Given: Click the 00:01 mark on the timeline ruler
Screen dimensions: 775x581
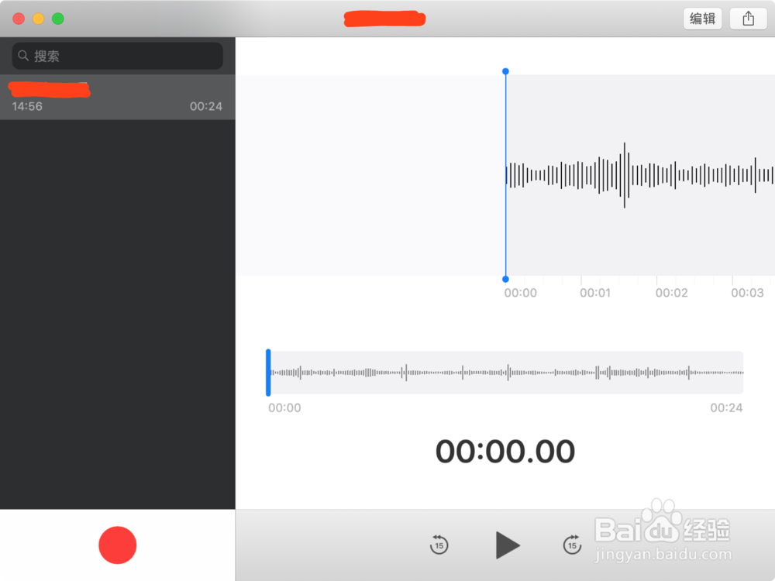Looking at the screenshot, I should coord(595,293).
